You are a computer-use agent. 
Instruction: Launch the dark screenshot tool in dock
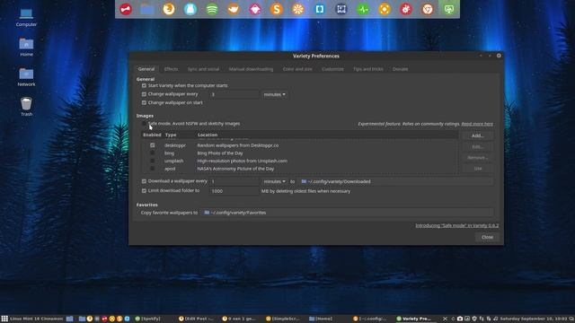pyautogui.click(x=341, y=9)
